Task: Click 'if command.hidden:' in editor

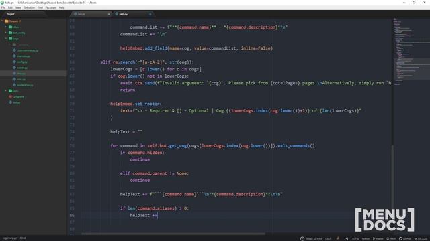Action: [x=142, y=153]
